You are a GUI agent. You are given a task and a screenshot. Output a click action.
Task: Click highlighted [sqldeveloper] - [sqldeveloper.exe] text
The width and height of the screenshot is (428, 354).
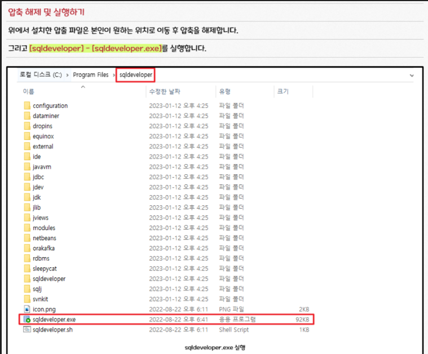pyautogui.click(x=95, y=48)
